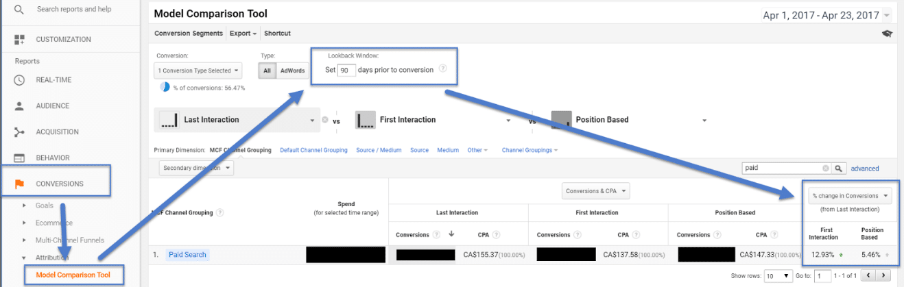Switch to Source / Medium dimension
This screenshot has width=904, height=287.
click(x=379, y=150)
